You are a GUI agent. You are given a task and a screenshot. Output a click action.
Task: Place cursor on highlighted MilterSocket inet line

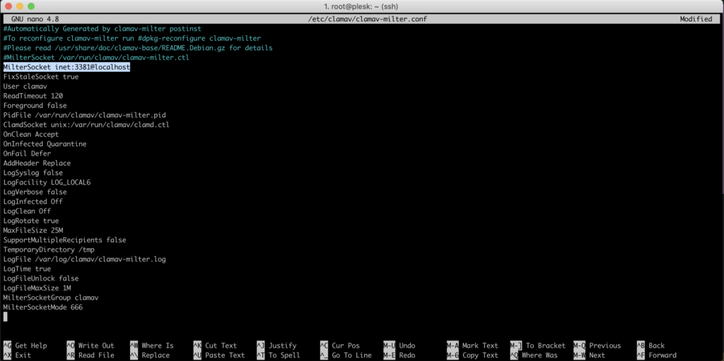tap(66, 67)
